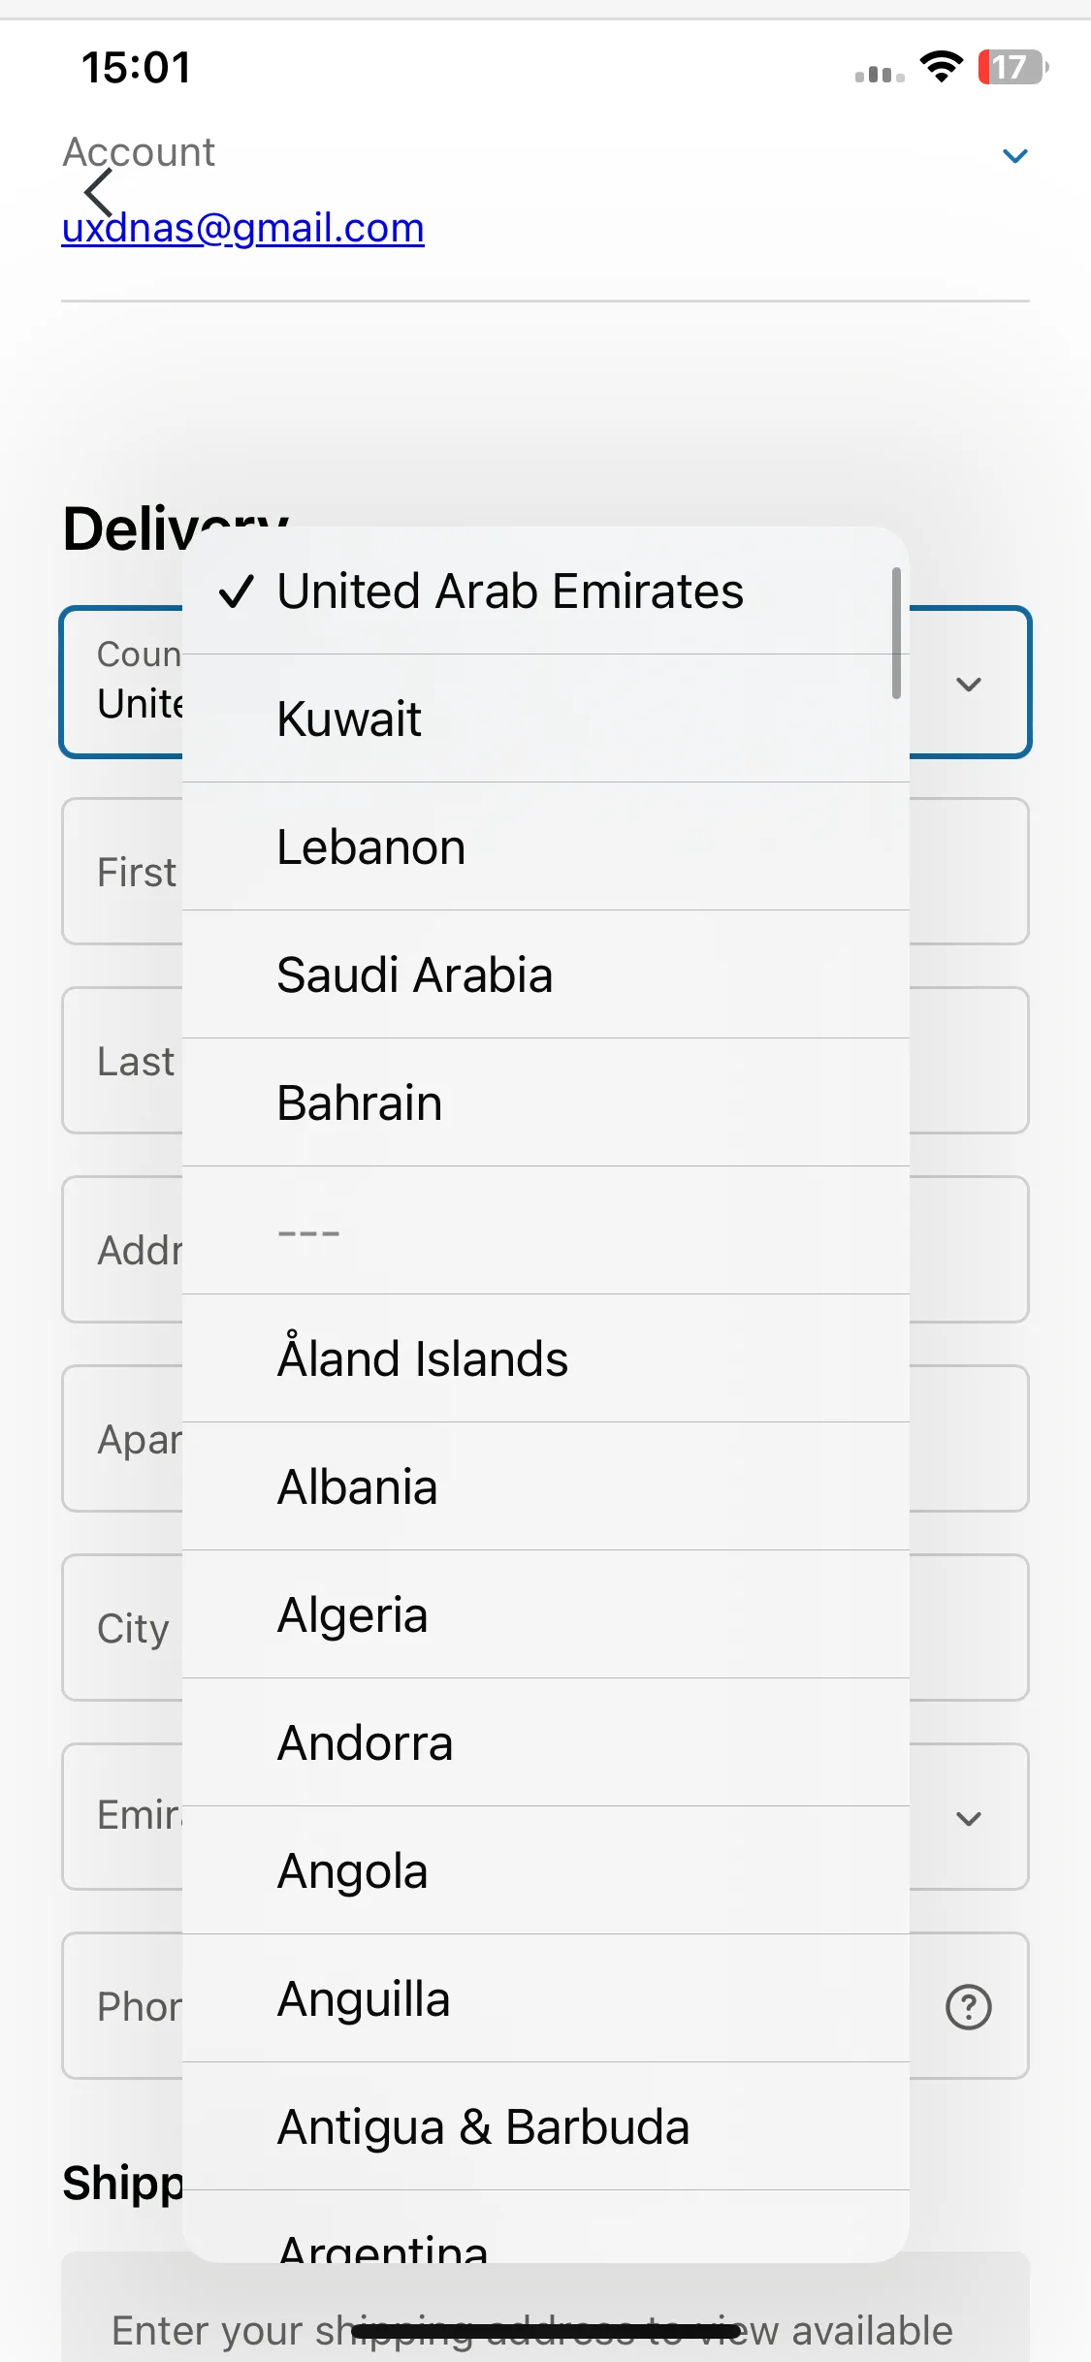Click the country list scrollbar
The image size is (1091, 2362).
896,633
